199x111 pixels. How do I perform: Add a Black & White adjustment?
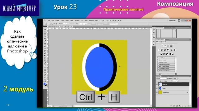pyautogui.click(x=168, y=50)
